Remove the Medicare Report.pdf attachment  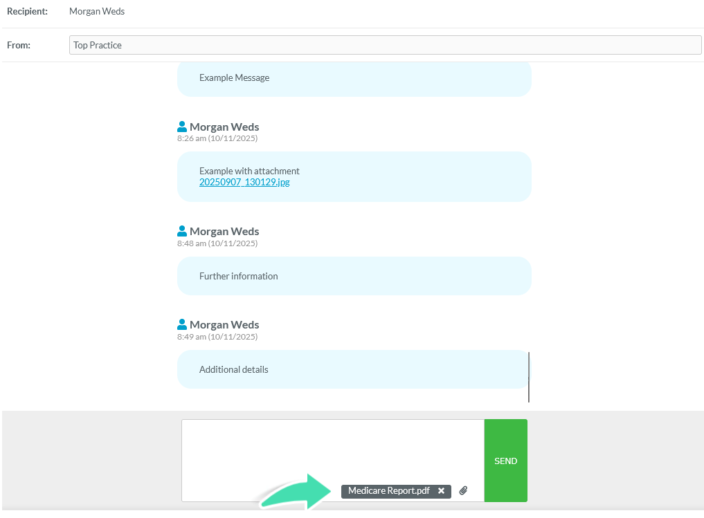click(x=442, y=490)
